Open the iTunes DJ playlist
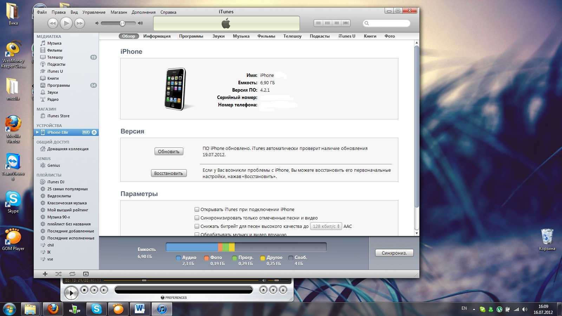This screenshot has width=562, height=316. tap(55, 182)
